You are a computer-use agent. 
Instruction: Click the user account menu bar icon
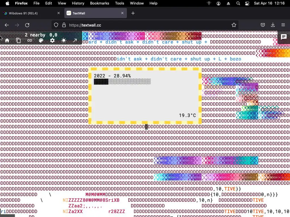click(218, 3)
